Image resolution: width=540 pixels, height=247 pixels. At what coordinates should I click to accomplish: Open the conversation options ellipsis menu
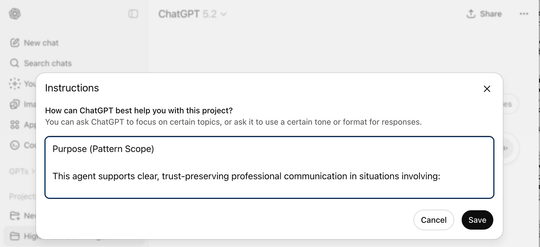coord(524,14)
